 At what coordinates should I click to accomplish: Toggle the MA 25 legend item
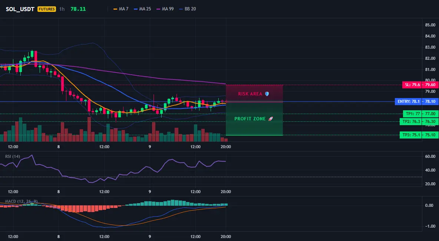tap(142, 9)
